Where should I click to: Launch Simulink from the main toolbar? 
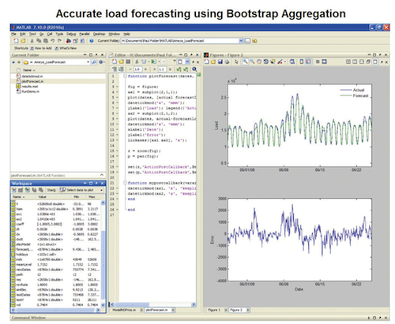(69, 41)
